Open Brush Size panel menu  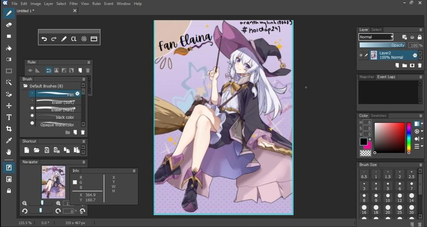pyautogui.click(x=421, y=164)
